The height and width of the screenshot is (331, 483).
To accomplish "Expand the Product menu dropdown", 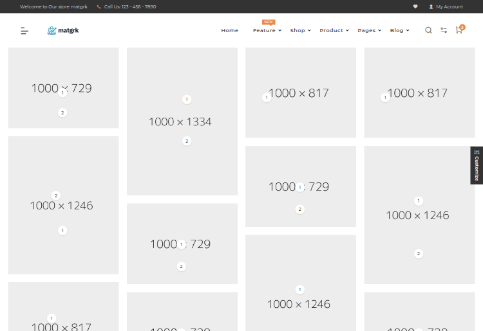I will 334,30.
